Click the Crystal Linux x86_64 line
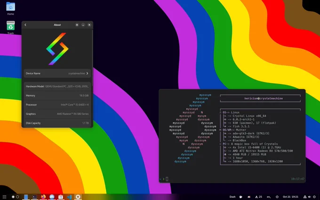Image resolution: width=320 pixels, height=200 pixels. click(x=249, y=116)
